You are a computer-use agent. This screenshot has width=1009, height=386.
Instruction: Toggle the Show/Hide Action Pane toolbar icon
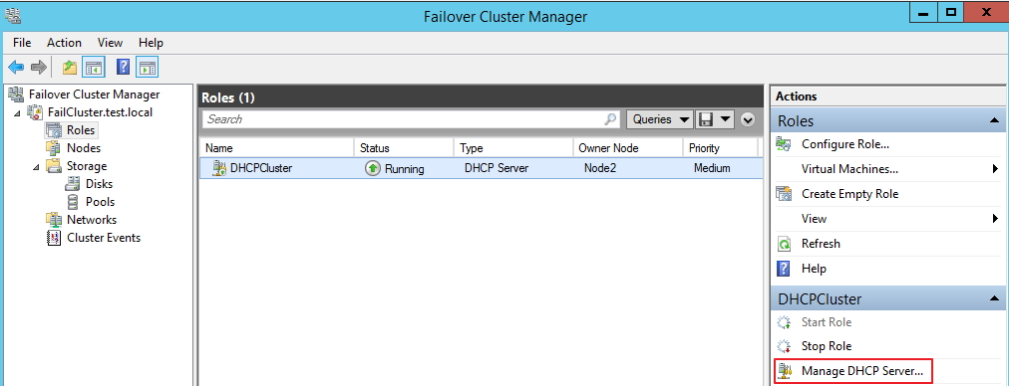click(148, 67)
